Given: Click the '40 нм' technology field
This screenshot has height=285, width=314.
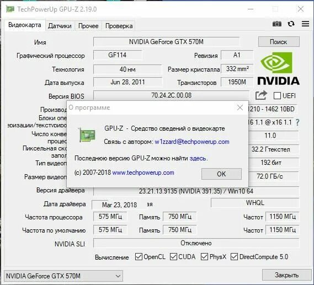Looking at the screenshot, I should tap(127, 69).
